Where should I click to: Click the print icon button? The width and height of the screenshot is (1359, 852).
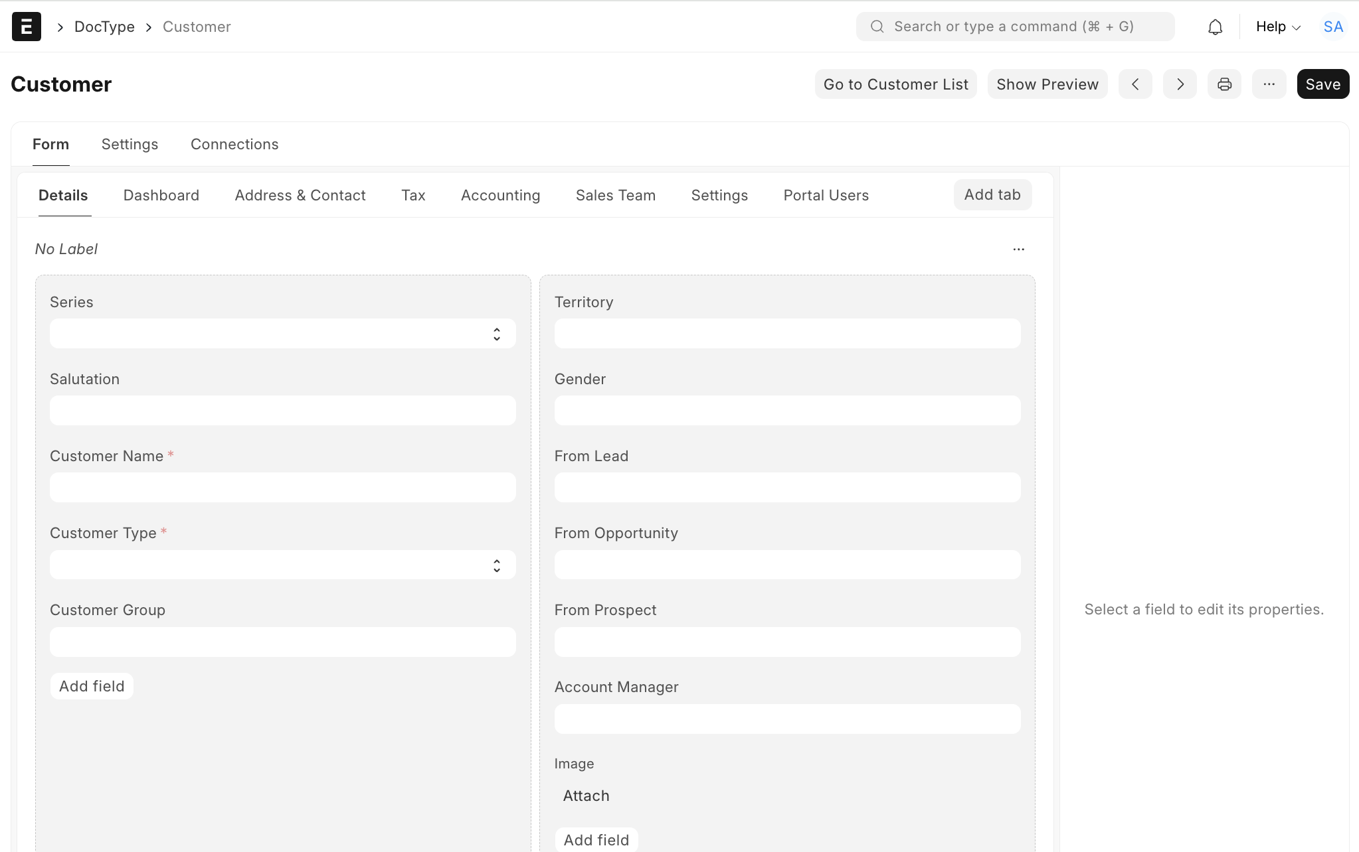click(x=1224, y=84)
